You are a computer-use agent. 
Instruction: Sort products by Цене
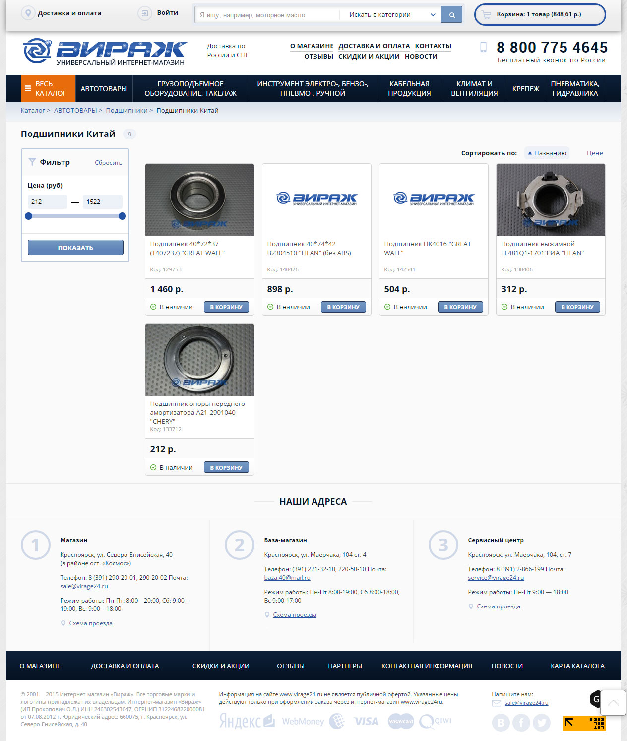pos(595,153)
